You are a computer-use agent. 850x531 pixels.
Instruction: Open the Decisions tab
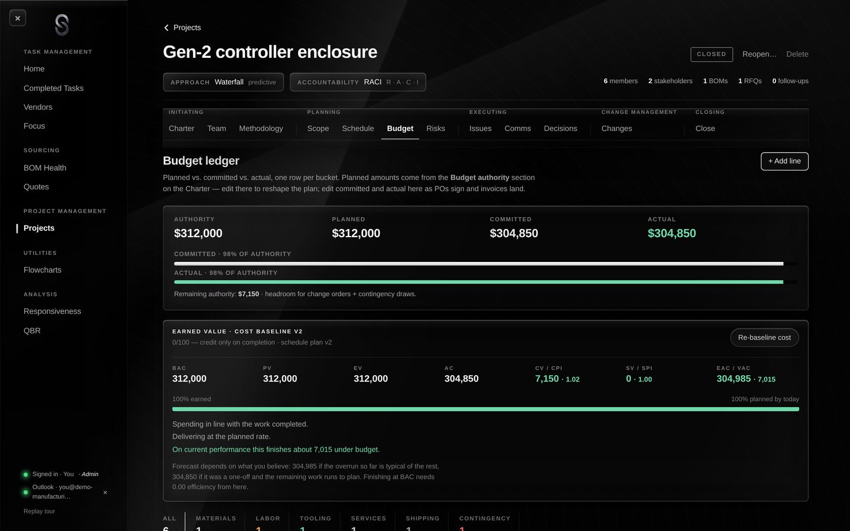(561, 129)
